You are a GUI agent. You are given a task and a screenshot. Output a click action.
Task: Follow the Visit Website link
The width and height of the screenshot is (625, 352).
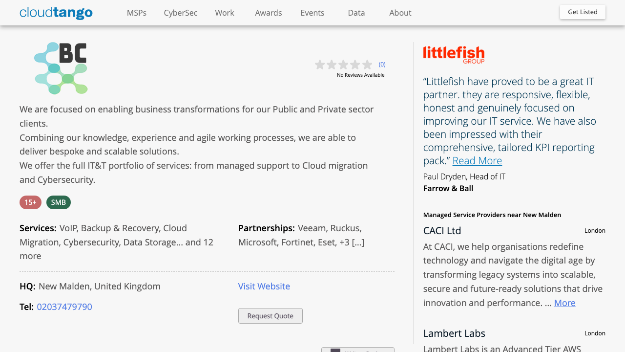(264, 286)
